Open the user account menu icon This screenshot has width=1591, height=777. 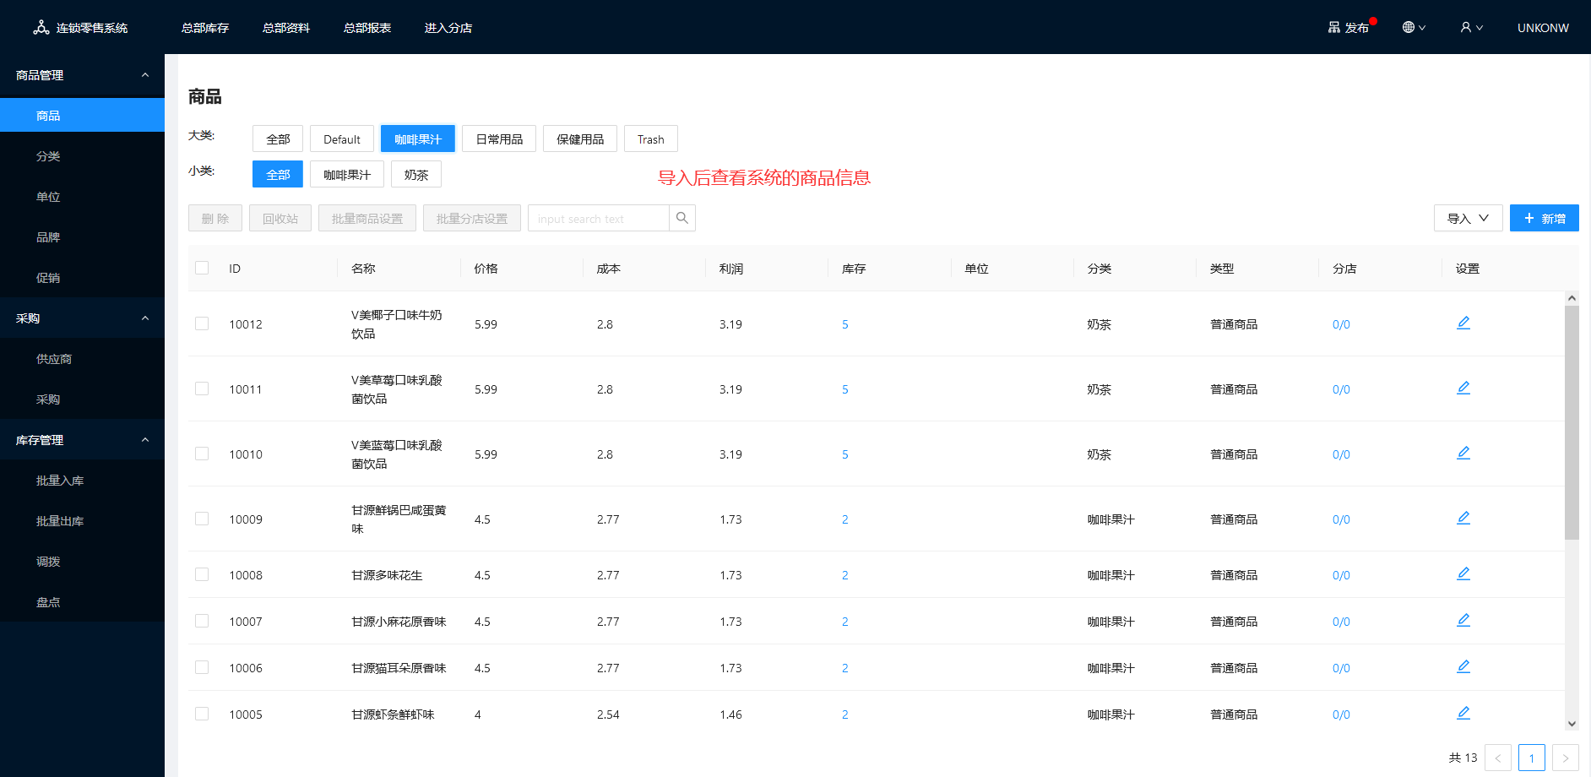(x=1471, y=28)
